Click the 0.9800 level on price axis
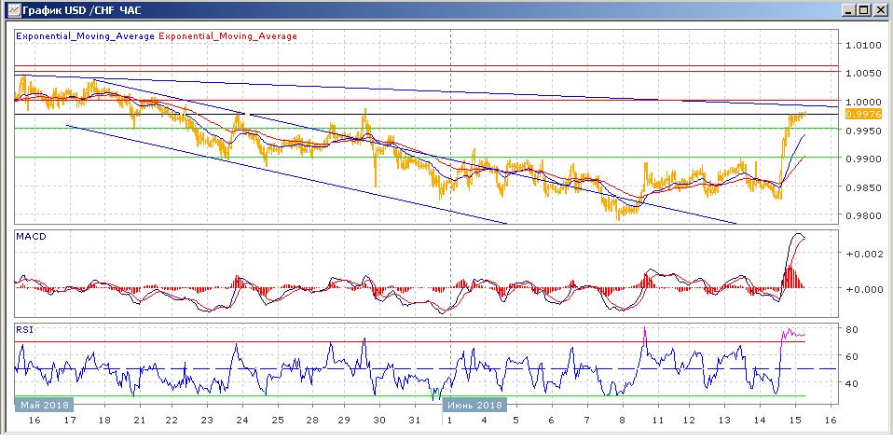893x442 pixels. point(863,216)
